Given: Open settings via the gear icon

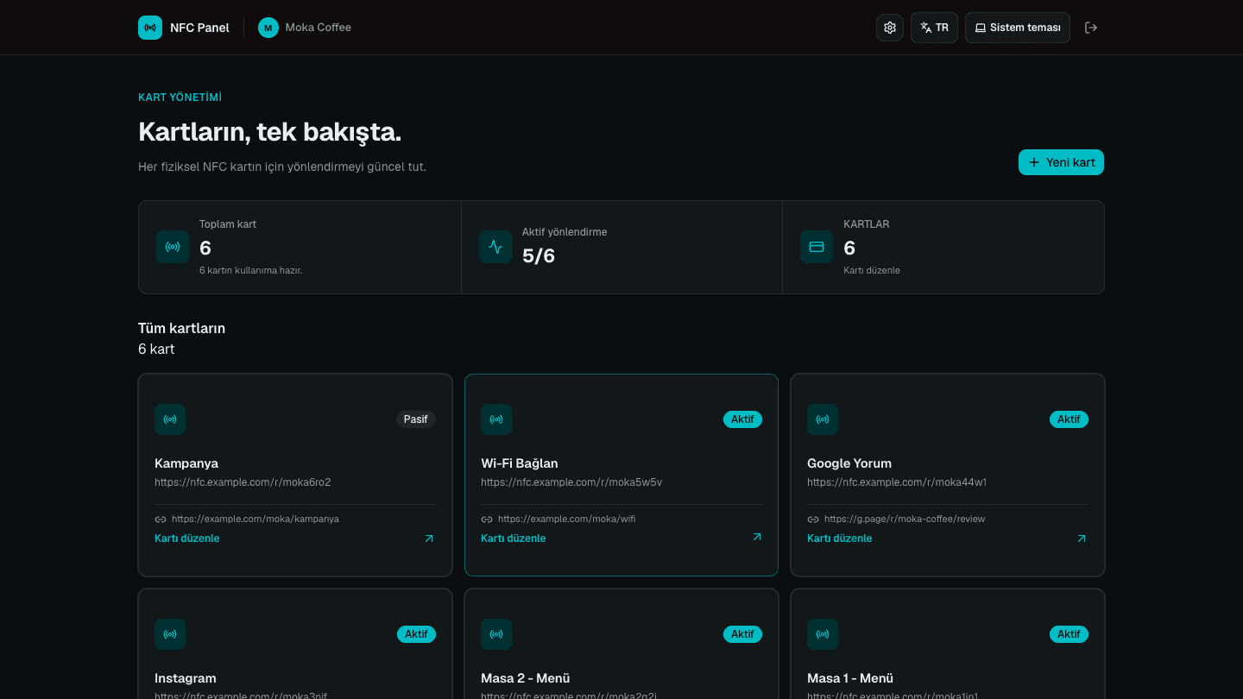Looking at the screenshot, I should (x=890, y=28).
